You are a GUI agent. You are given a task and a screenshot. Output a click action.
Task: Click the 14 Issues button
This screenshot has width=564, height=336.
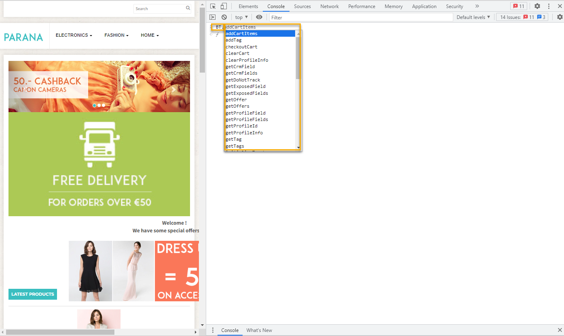click(522, 17)
